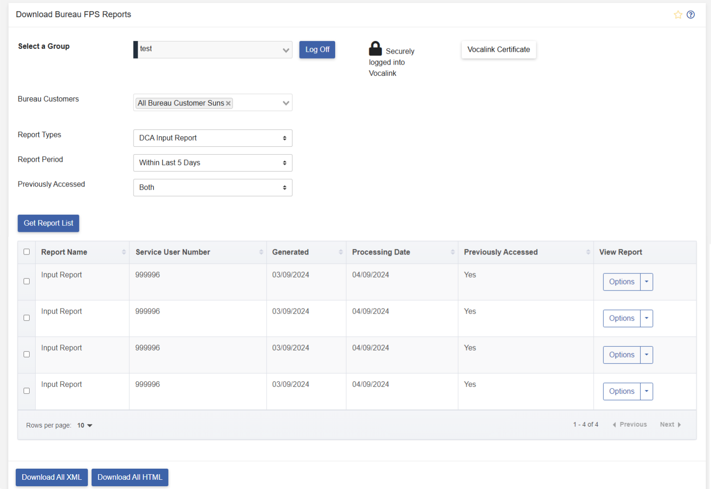The width and height of the screenshot is (711, 489).
Task: Check the first Input Report row checkbox
Action: (x=26, y=282)
